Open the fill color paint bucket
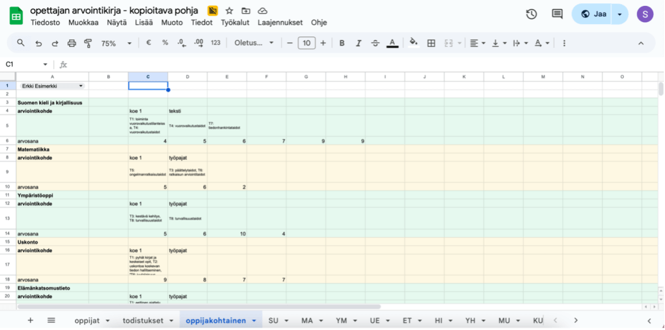Image resolution: width=665 pixels, height=330 pixels. coord(413,44)
